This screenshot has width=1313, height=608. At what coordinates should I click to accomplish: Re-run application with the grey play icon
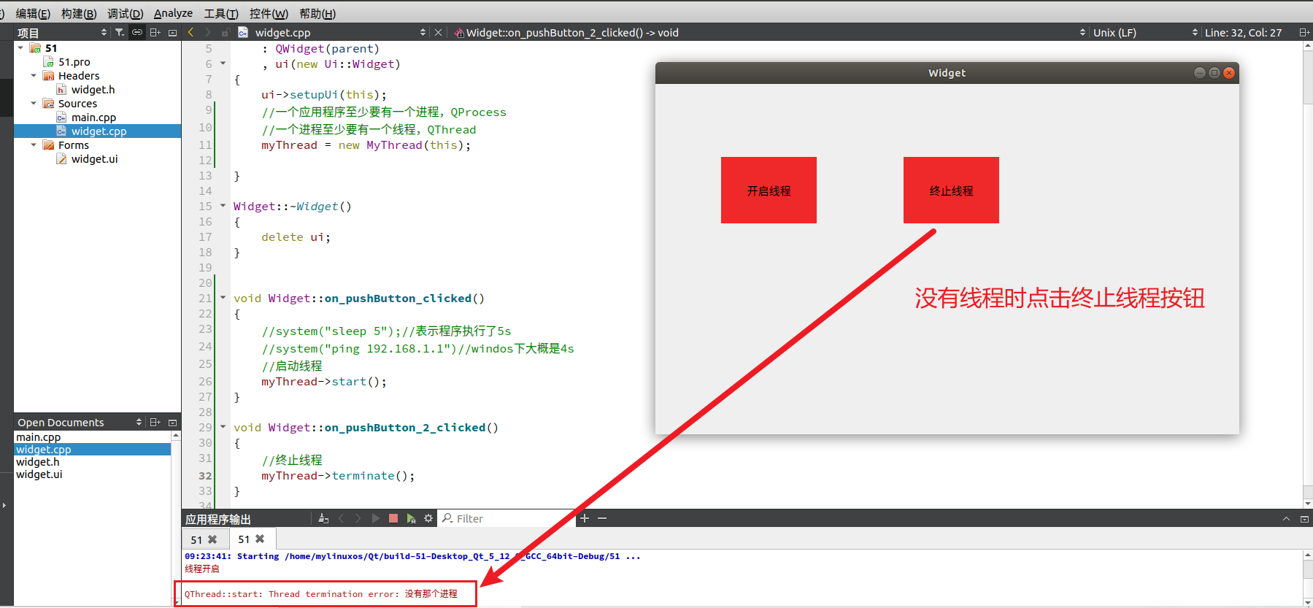coord(375,518)
